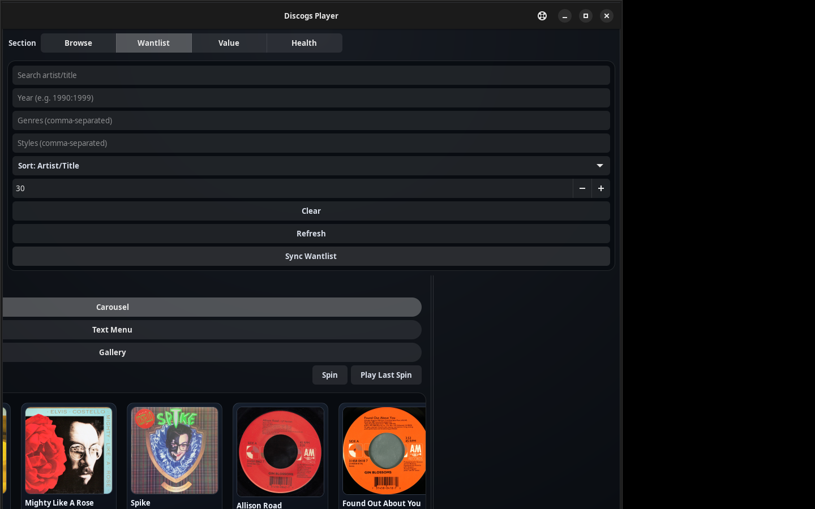Image resolution: width=815 pixels, height=509 pixels.
Task: Click the Mighty Like A Rose title text
Action: point(59,503)
